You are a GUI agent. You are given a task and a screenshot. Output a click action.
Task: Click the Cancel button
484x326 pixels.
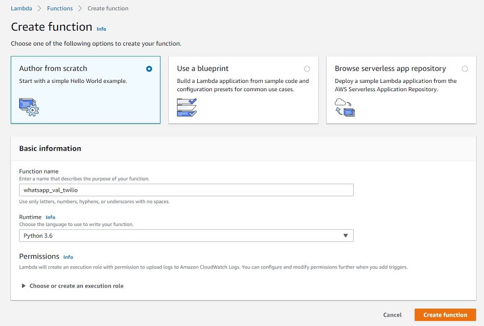[392, 315]
